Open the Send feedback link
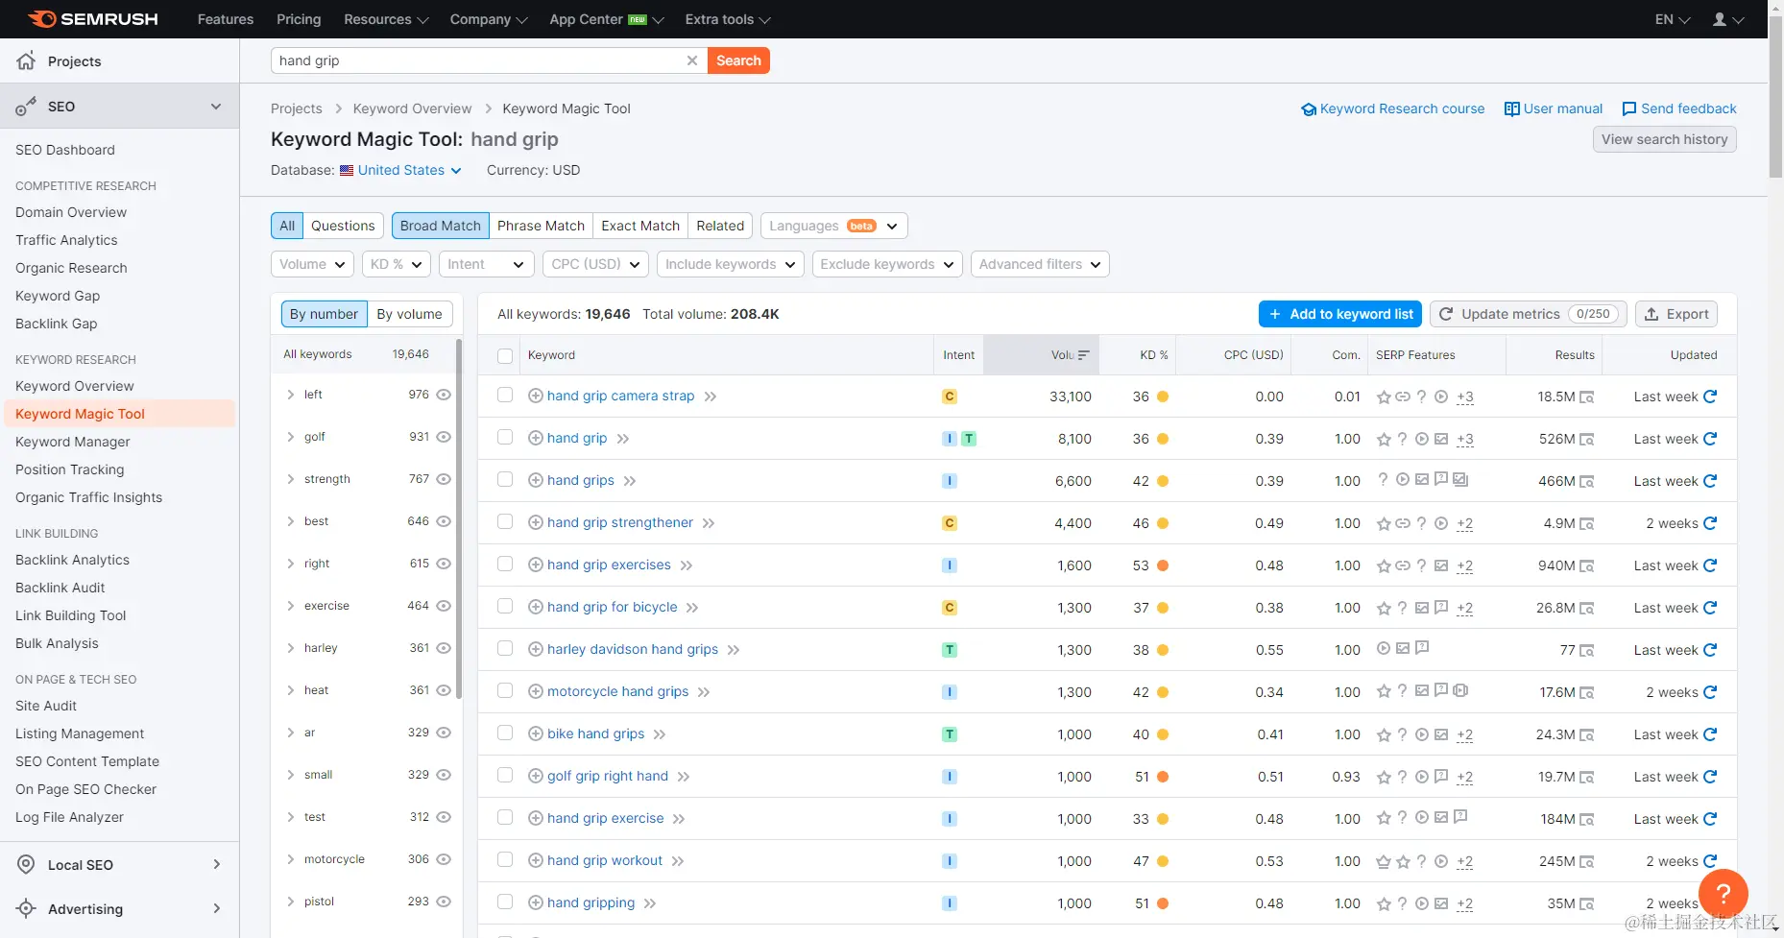 [1679, 108]
